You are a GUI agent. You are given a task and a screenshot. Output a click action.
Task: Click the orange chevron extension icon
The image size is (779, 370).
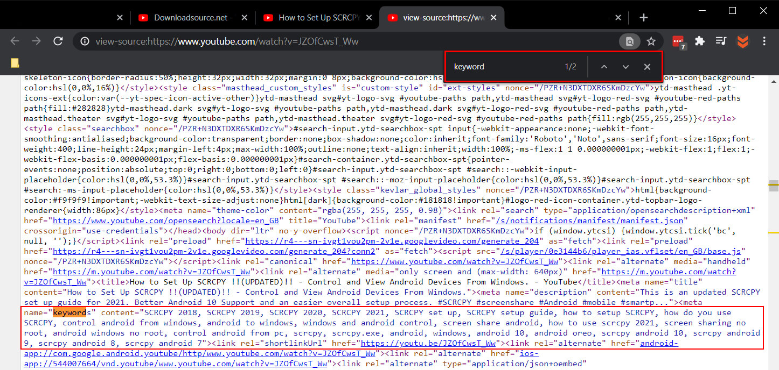pyautogui.click(x=743, y=41)
